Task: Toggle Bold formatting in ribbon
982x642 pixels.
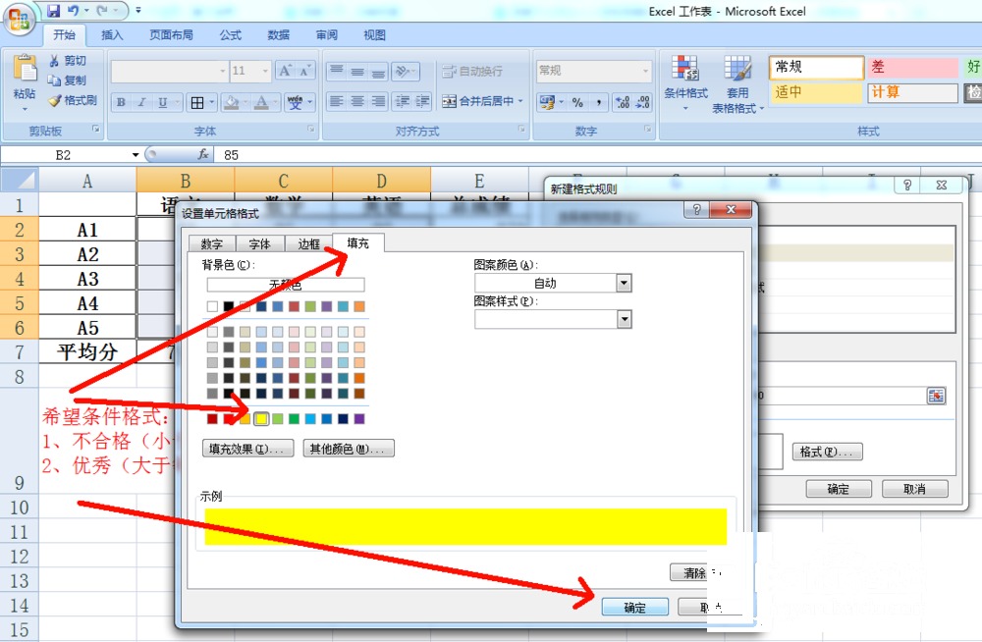Action: pyautogui.click(x=121, y=102)
